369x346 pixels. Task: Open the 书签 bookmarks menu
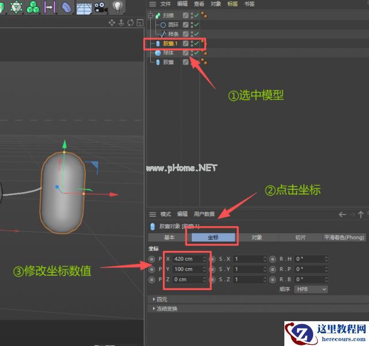tap(249, 4)
